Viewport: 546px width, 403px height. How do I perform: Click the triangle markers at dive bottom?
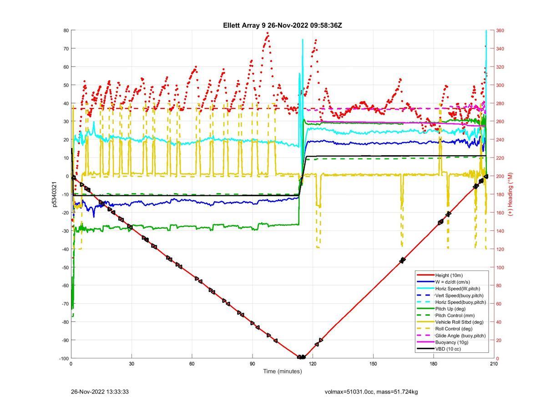pos(301,357)
